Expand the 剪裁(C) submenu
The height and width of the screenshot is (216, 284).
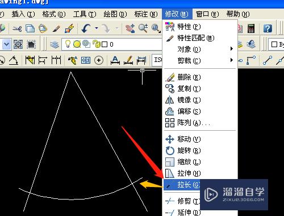point(200,61)
